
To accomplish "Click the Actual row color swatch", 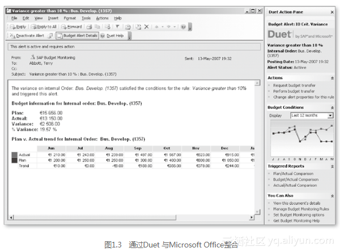I will tap(14, 155).
